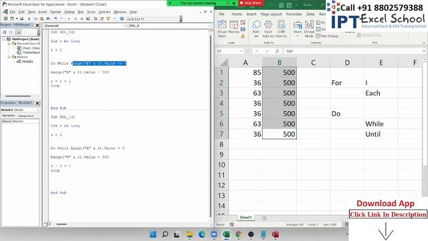Screen dimensions: 428x241
Task: Click the Save icon in VBA toolbar
Action: point(21,19)
